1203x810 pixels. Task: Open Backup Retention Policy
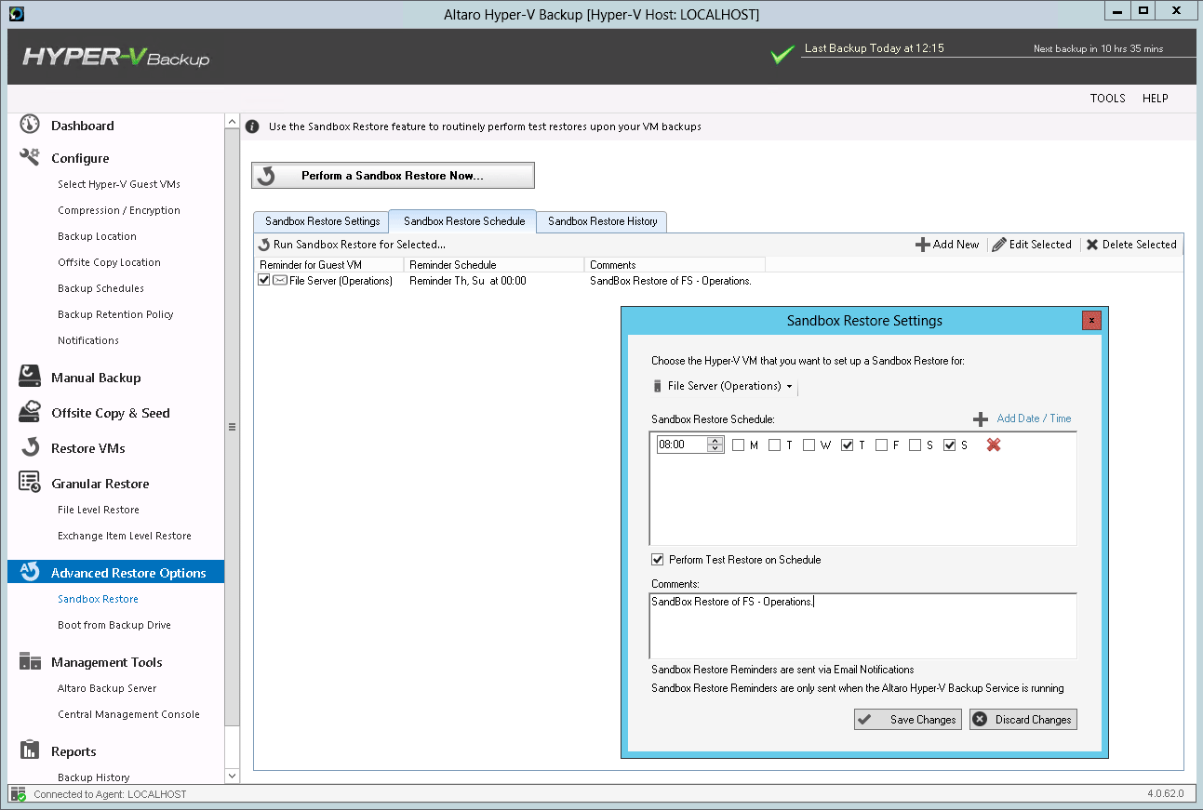(x=115, y=314)
